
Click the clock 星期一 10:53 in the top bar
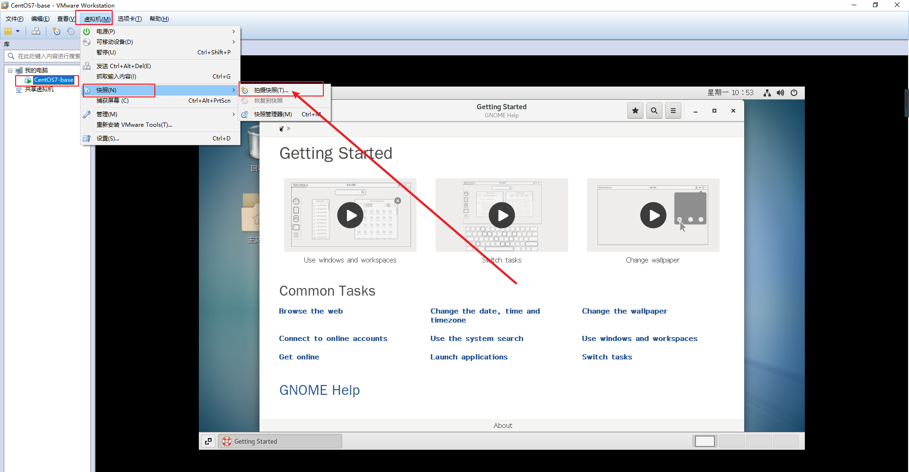pyautogui.click(x=731, y=93)
